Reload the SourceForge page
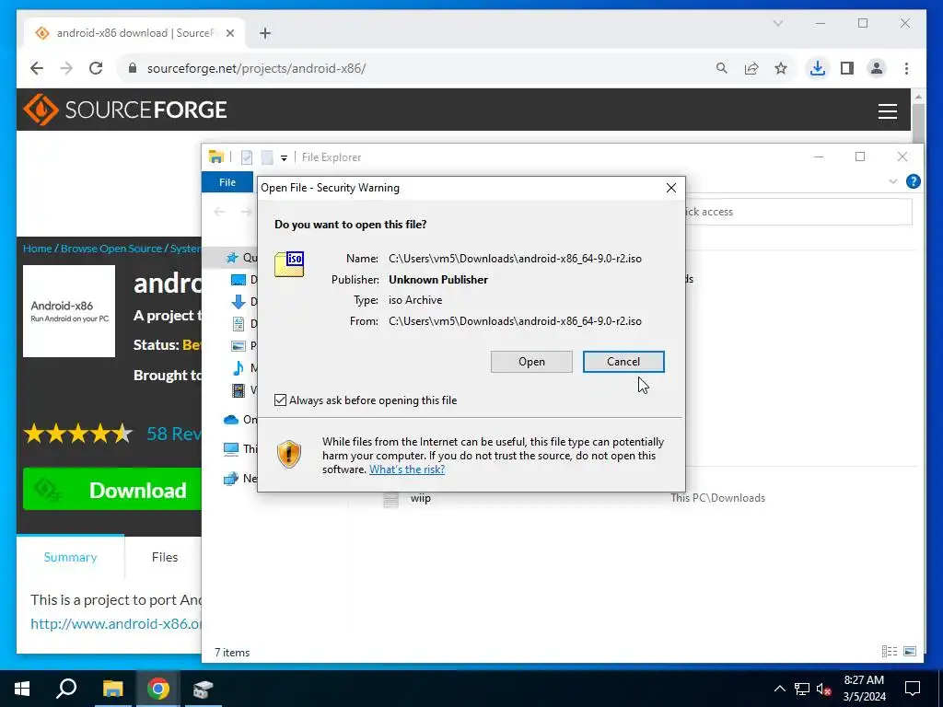The width and height of the screenshot is (943, 707). click(96, 68)
